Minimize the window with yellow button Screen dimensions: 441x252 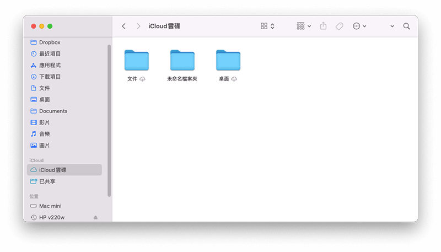pos(42,26)
